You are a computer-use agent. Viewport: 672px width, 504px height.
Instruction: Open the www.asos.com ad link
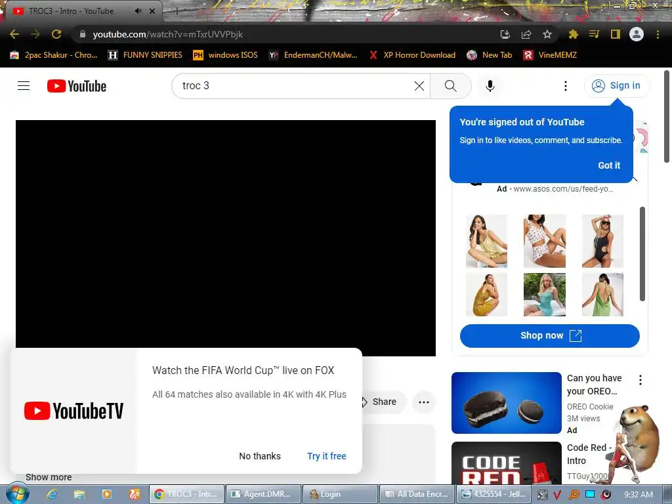coord(563,189)
